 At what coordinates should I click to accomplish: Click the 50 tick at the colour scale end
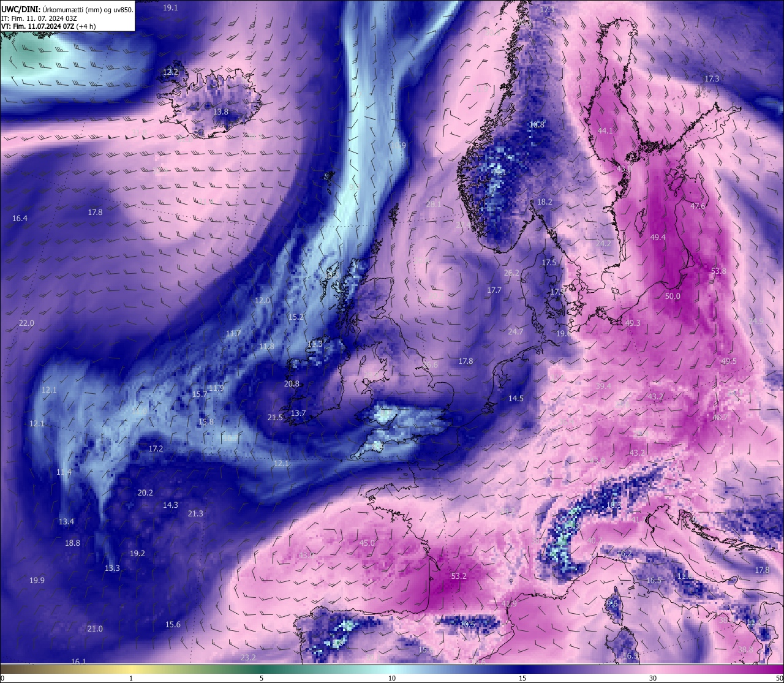[x=779, y=678]
